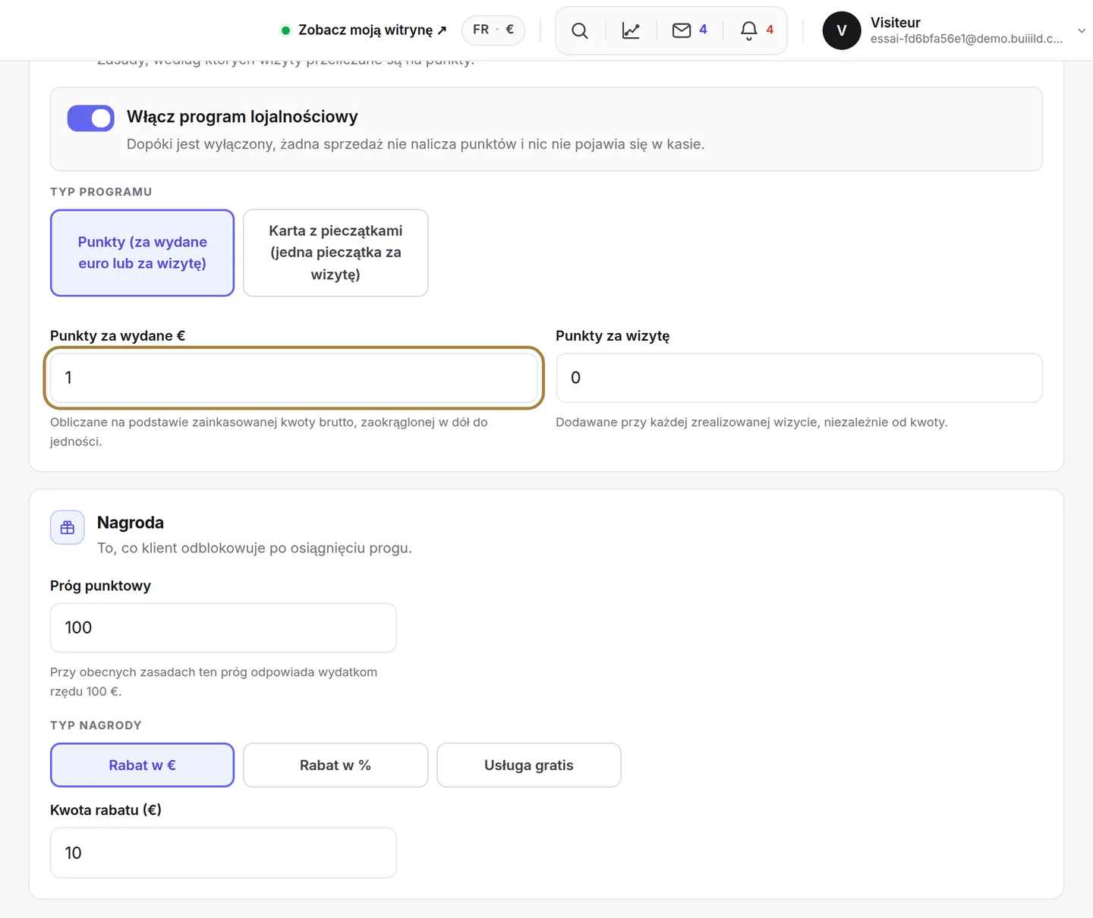Open messages envelope icon

(x=682, y=30)
